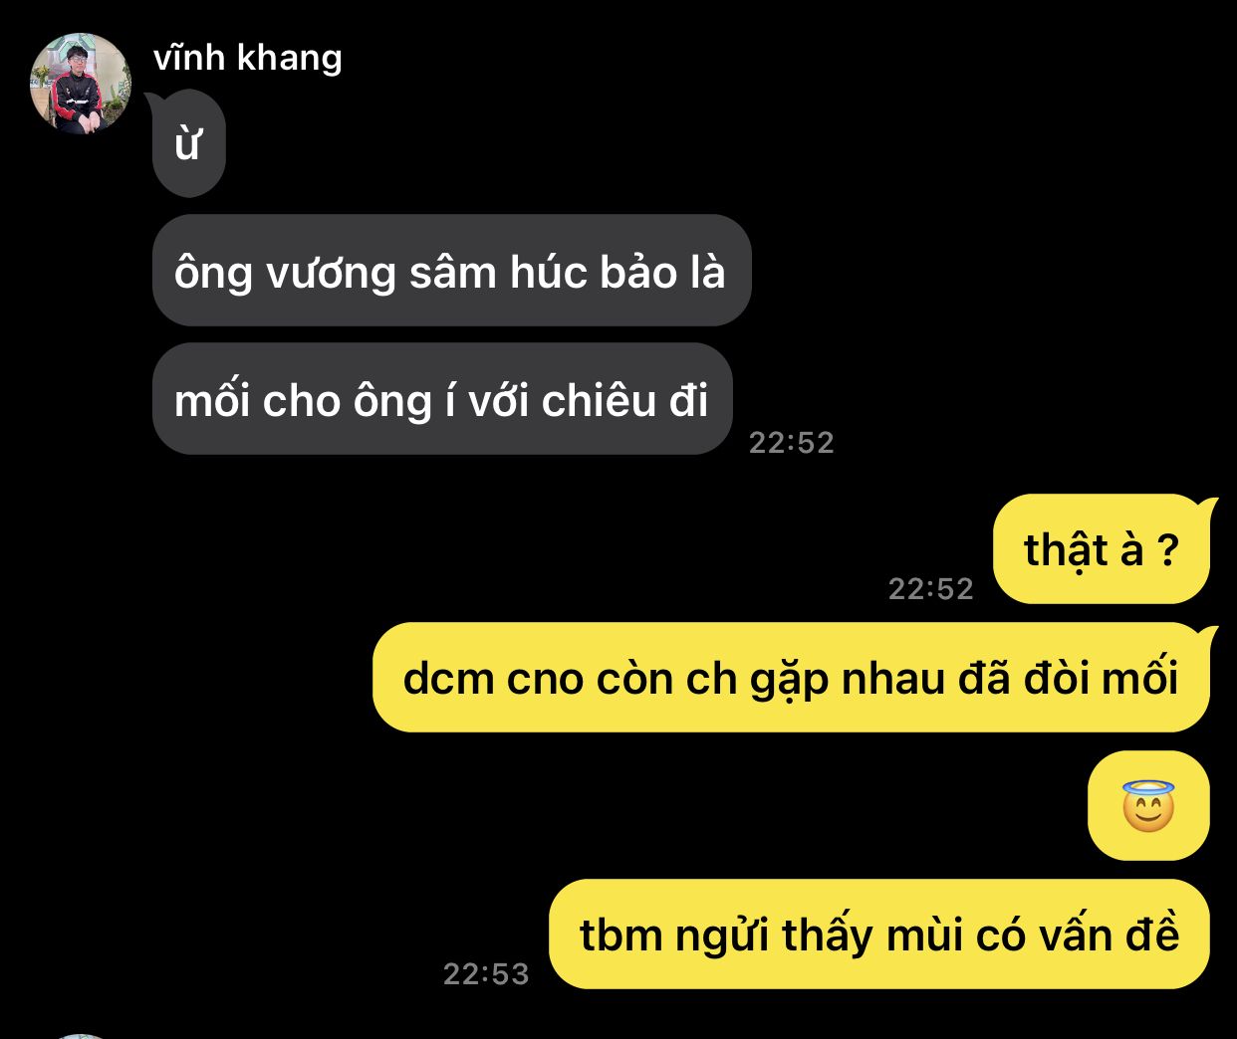Image resolution: width=1237 pixels, height=1039 pixels.
Task: Tap the question mark in "thật à ?"
Action: (x=1167, y=550)
